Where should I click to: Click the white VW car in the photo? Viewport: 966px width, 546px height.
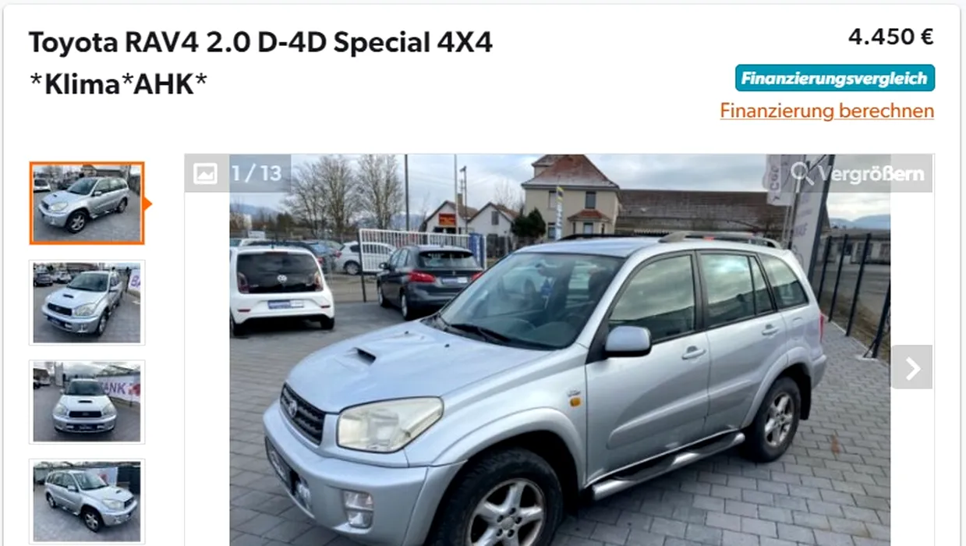(281, 286)
